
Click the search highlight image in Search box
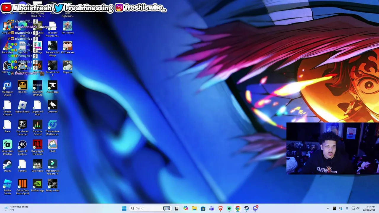click(167, 208)
